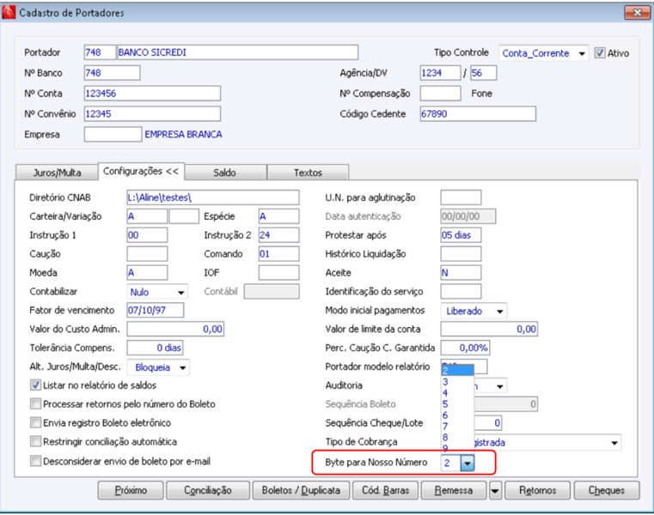The height and width of the screenshot is (515, 654).
Task: Click the Portador code field 748
Action: (100, 52)
